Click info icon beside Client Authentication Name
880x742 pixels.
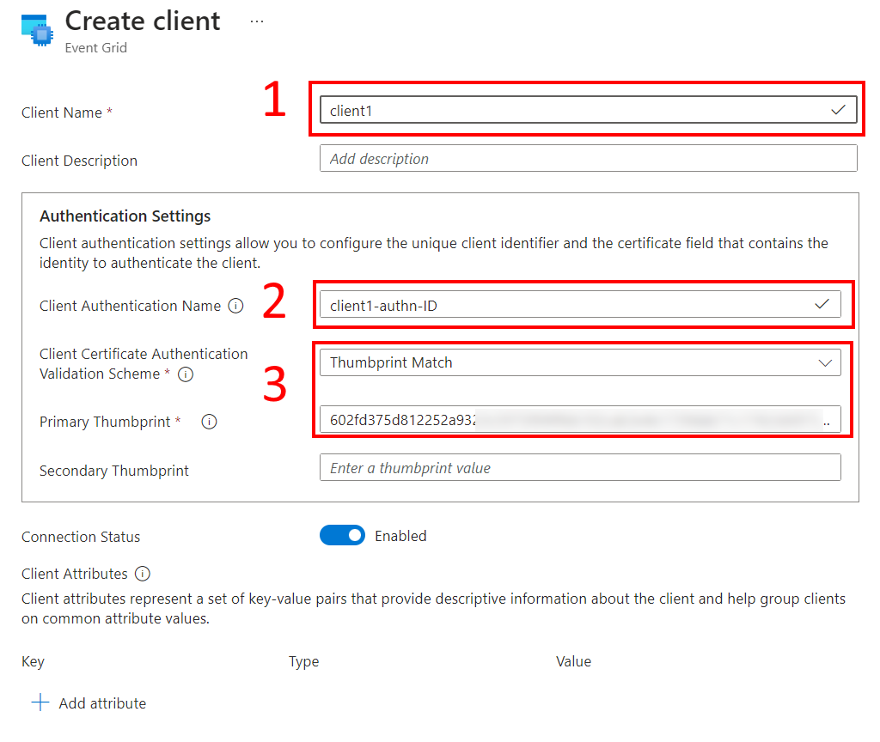pyautogui.click(x=235, y=306)
